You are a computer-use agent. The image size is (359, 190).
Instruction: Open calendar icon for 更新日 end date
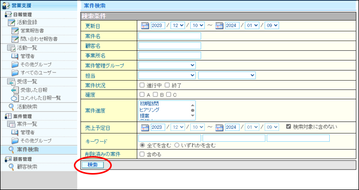click(219, 26)
